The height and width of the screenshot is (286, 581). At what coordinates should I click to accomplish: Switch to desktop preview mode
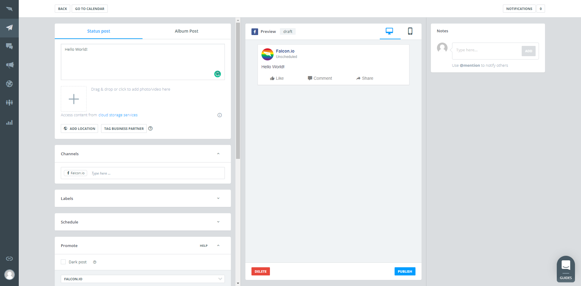389,31
